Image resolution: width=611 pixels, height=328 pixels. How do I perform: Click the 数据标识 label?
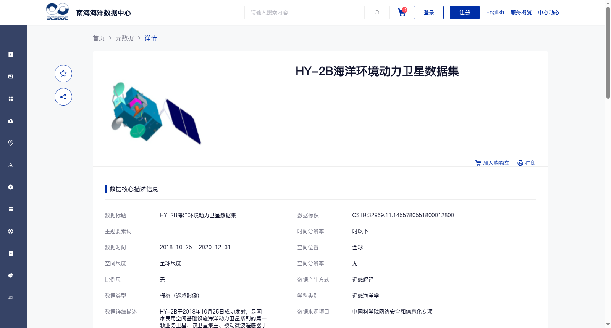point(308,215)
